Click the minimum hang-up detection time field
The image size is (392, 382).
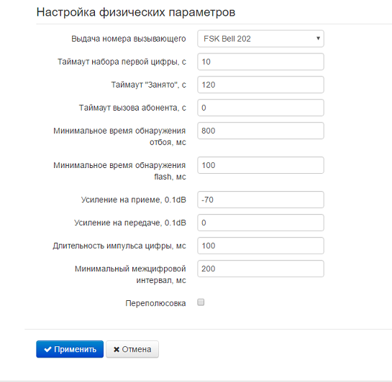tap(260, 131)
